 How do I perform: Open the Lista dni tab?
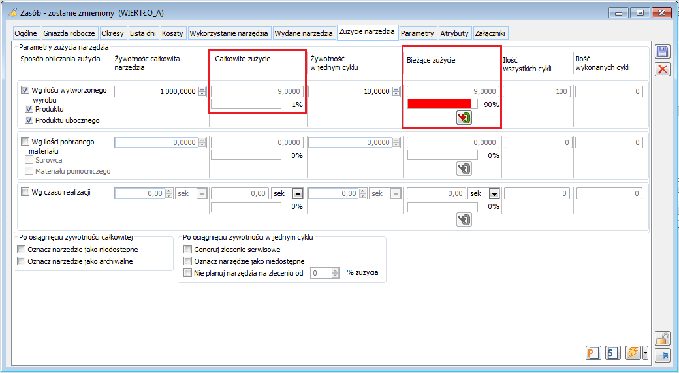[x=143, y=33]
